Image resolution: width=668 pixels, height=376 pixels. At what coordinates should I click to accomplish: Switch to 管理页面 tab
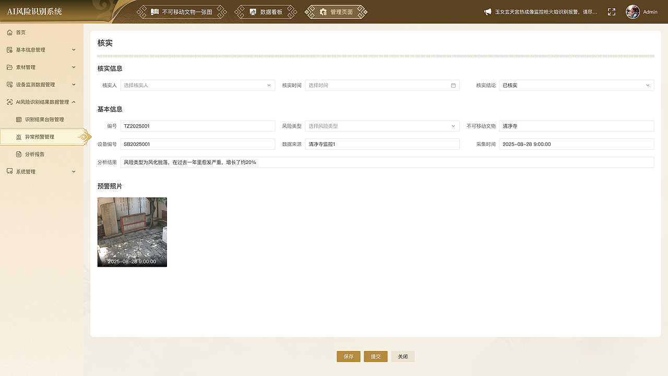(336, 11)
